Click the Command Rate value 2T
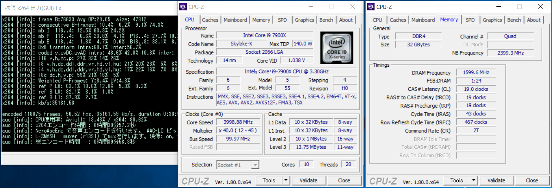 pos(476,131)
